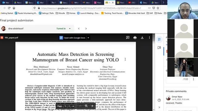Viewport: 198px width, 111px height.
Task: Open the SAR bookmarks folder
Action: click(150, 13)
